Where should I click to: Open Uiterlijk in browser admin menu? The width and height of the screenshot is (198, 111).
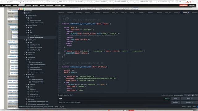28,6
